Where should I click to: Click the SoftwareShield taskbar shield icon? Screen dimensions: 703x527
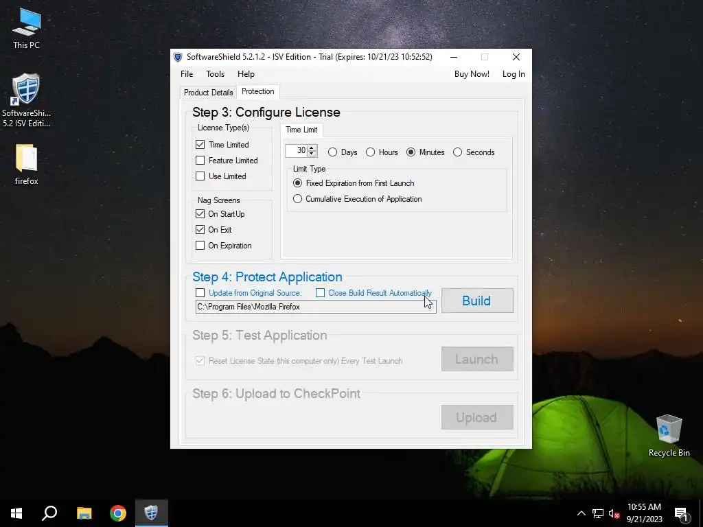coord(152,513)
